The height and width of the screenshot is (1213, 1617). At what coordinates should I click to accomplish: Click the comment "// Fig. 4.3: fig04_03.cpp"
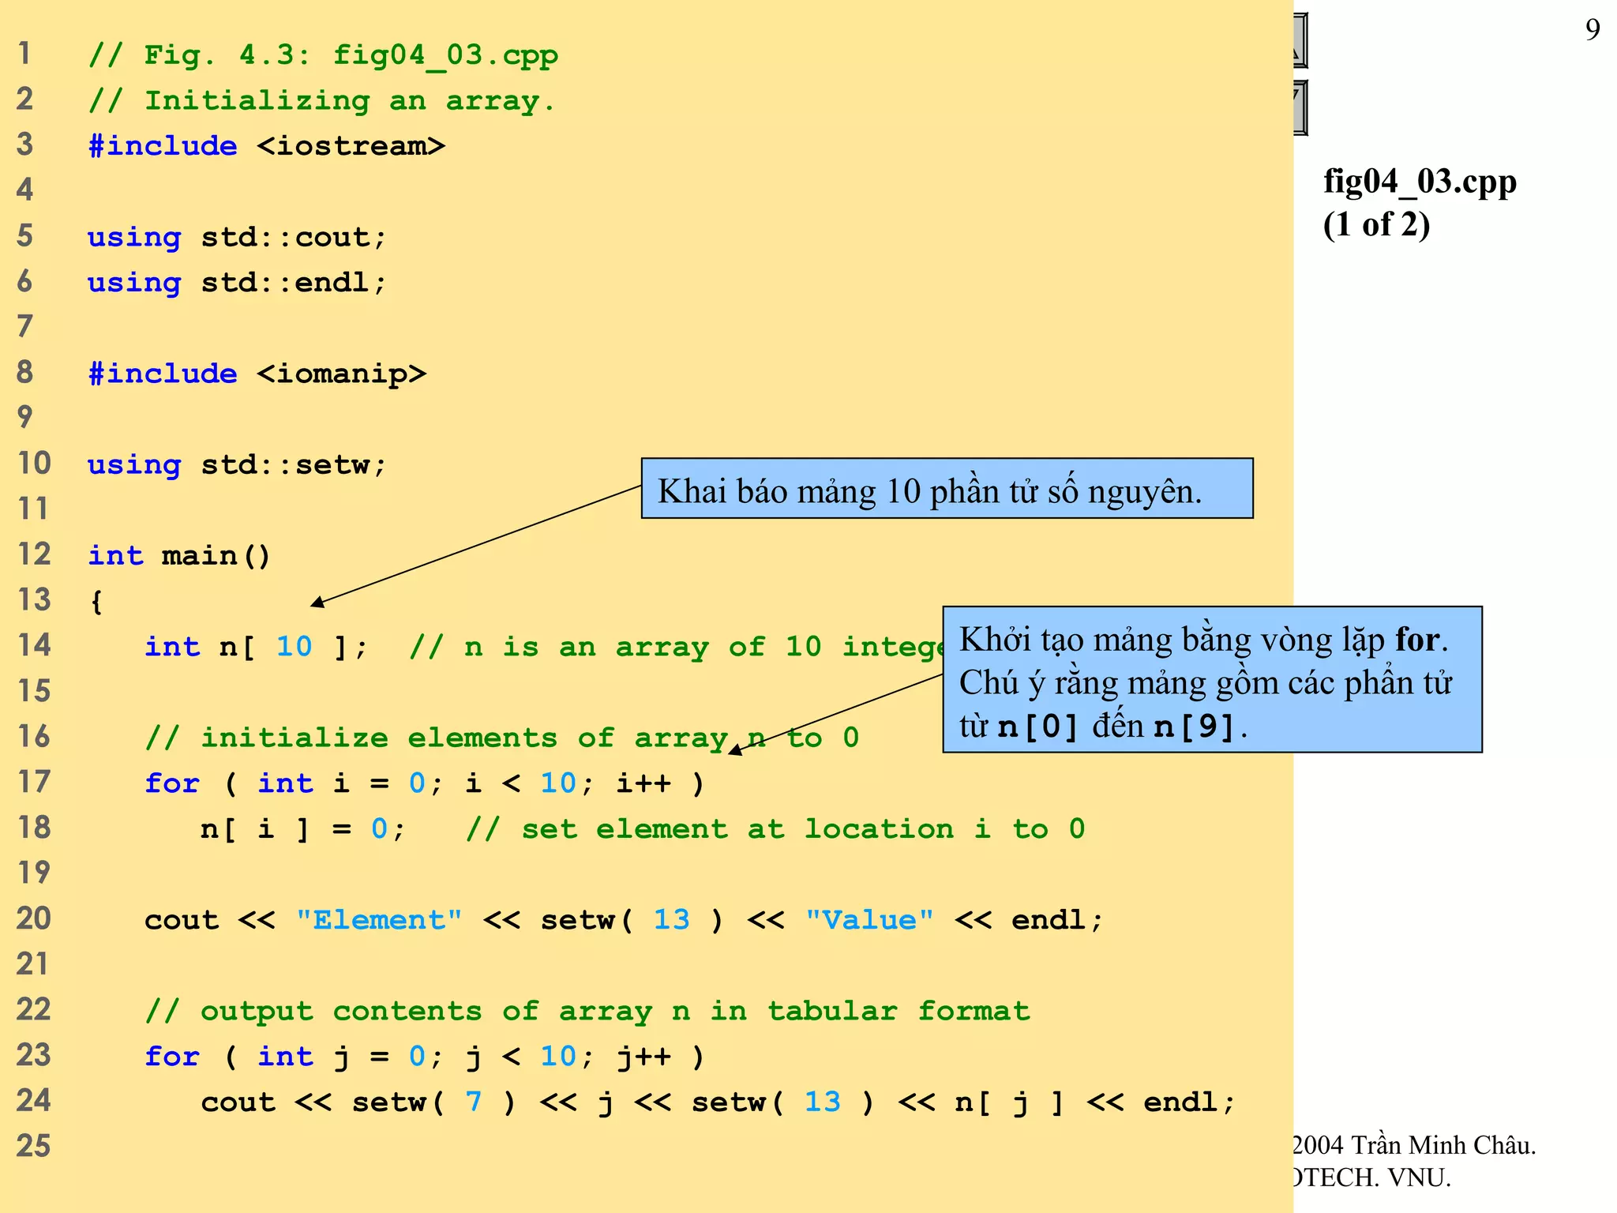point(324,55)
